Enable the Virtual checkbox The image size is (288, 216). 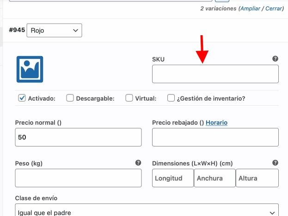tap(129, 98)
